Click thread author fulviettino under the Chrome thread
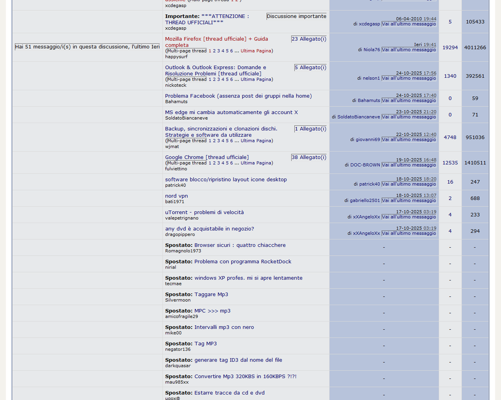The height and width of the screenshot is (400, 501). point(176,168)
